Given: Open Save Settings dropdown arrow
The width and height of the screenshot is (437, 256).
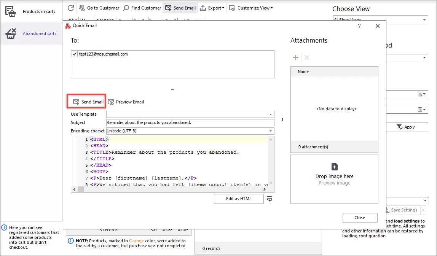Looking at the screenshot, I should (423, 210).
